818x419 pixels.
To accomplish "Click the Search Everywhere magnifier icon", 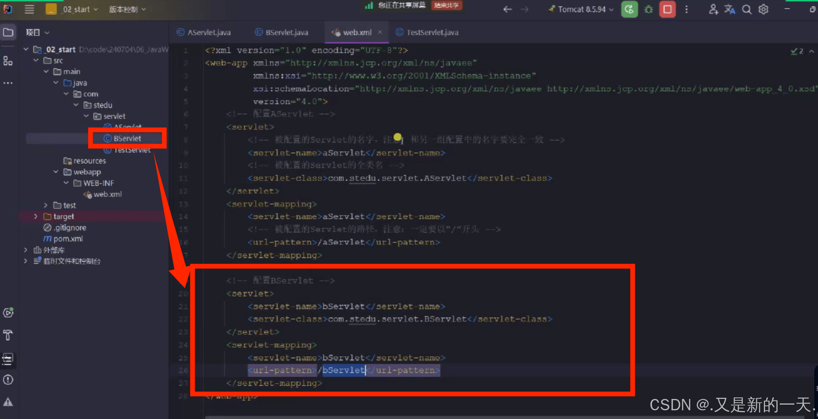I will pos(747,9).
